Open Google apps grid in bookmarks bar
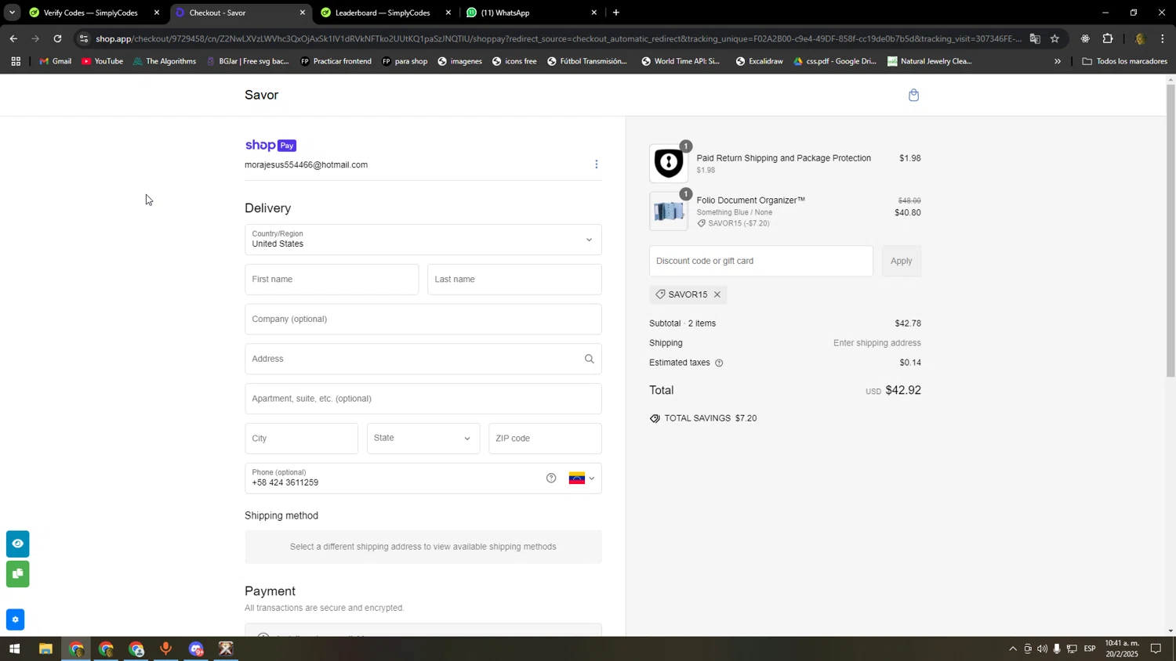This screenshot has width=1176, height=661. click(x=16, y=61)
